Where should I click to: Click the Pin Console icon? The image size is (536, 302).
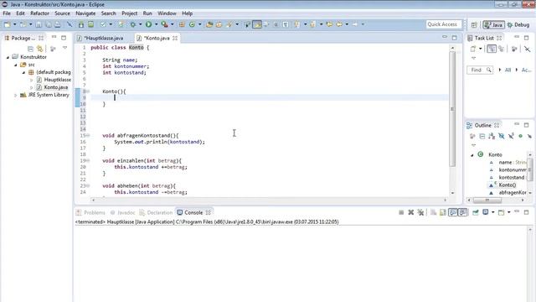point(476,212)
